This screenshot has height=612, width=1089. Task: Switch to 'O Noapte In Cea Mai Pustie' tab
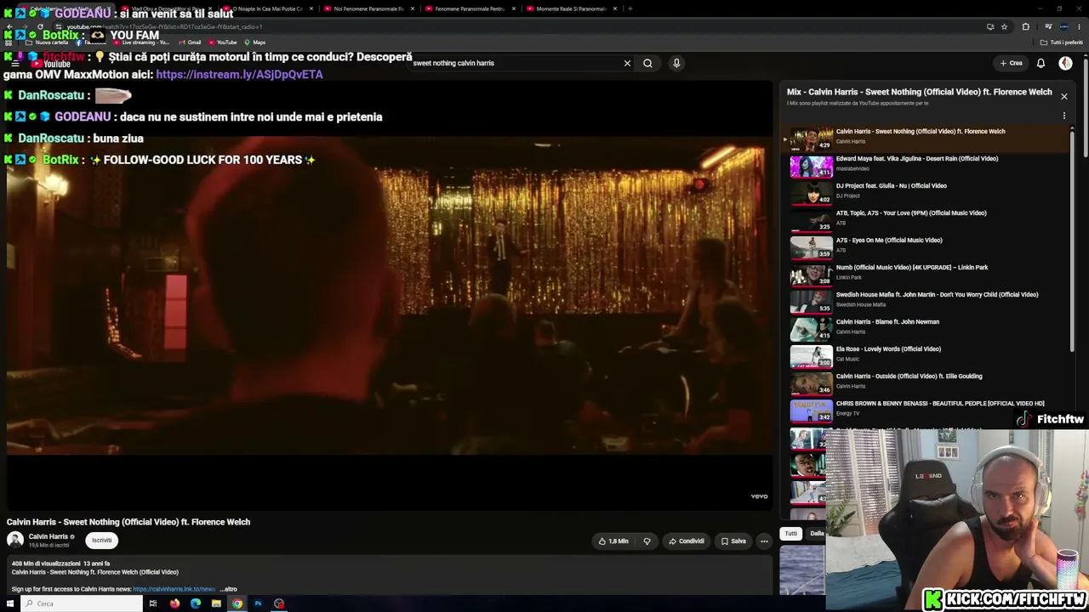coord(267,8)
